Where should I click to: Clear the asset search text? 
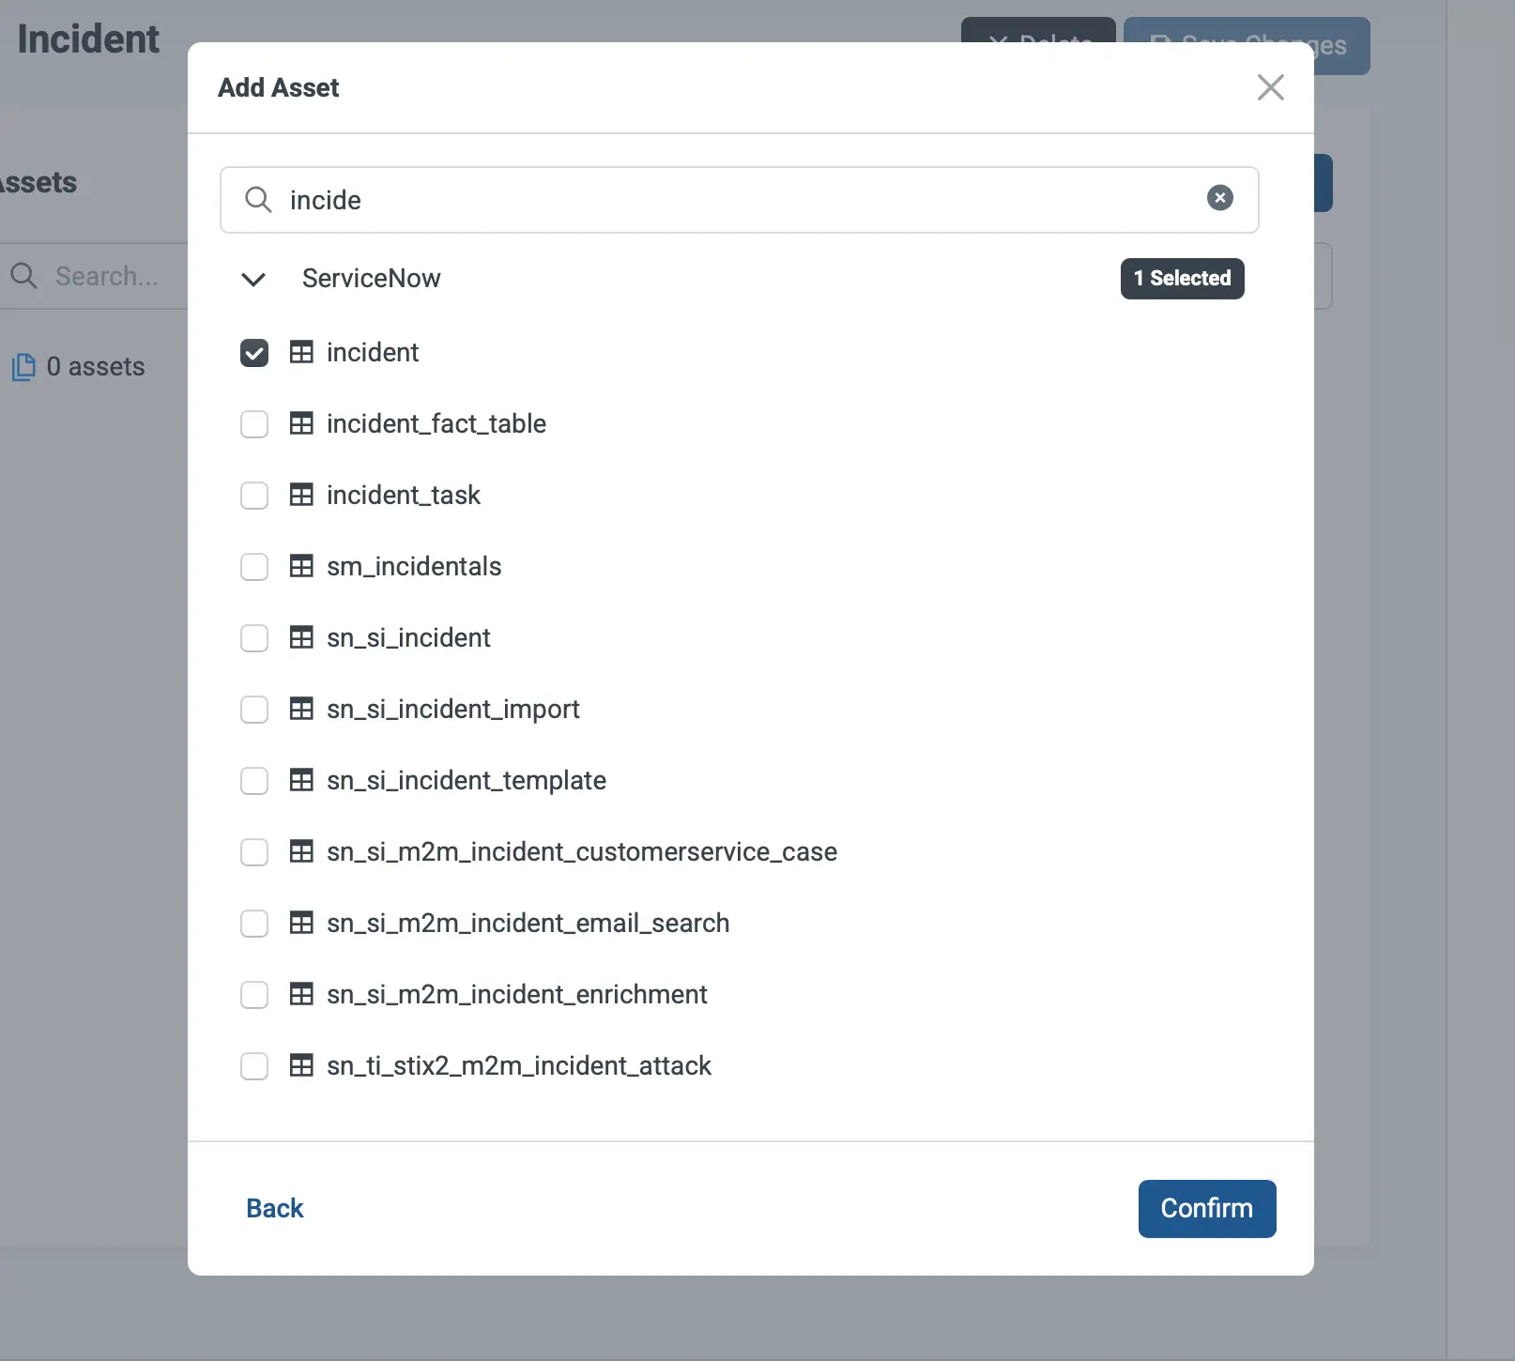point(1219,198)
